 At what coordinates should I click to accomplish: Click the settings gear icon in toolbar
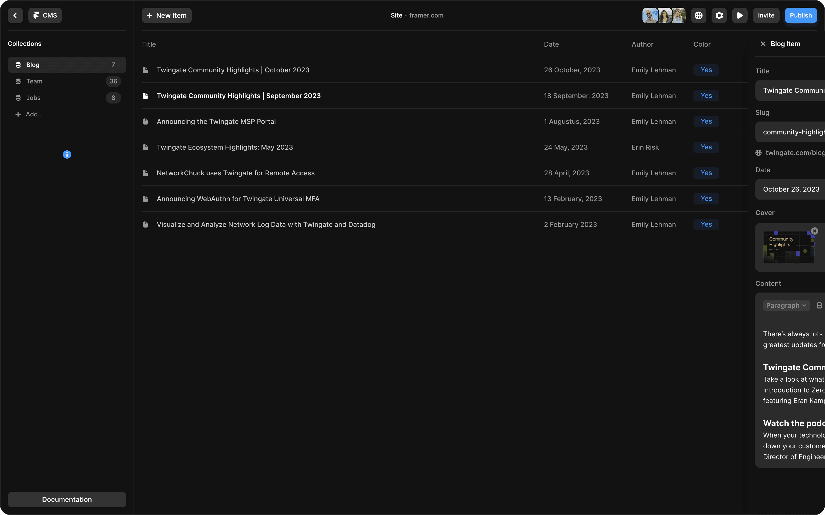pos(719,15)
